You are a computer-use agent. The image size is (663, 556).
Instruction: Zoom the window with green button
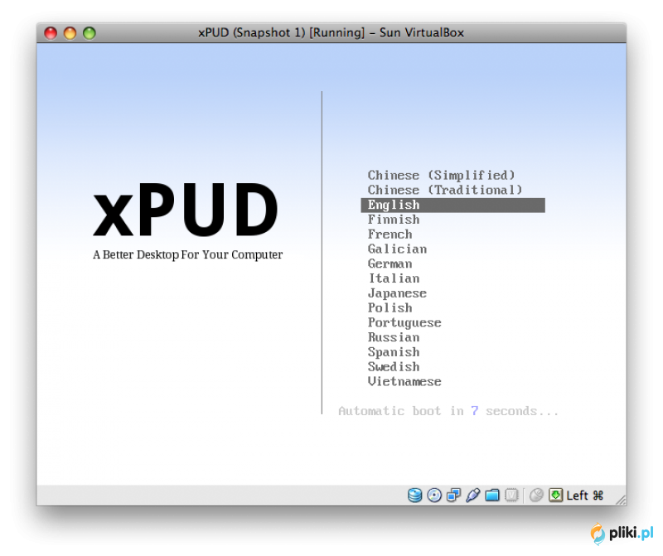pyautogui.click(x=90, y=33)
